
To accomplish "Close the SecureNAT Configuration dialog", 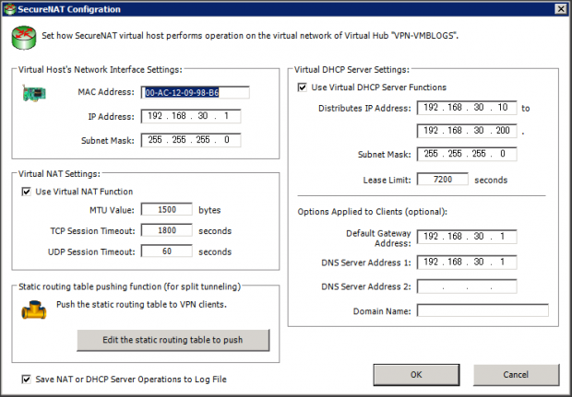I will coord(561,9).
